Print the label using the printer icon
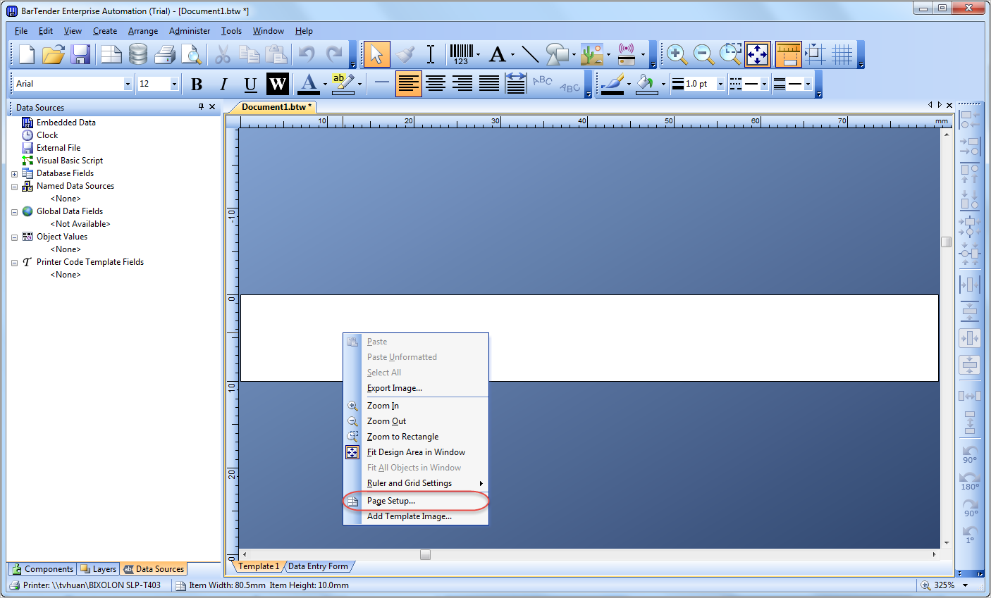 click(165, 54)
